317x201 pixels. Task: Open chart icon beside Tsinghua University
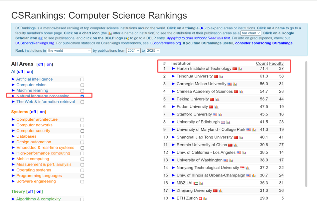222,76
